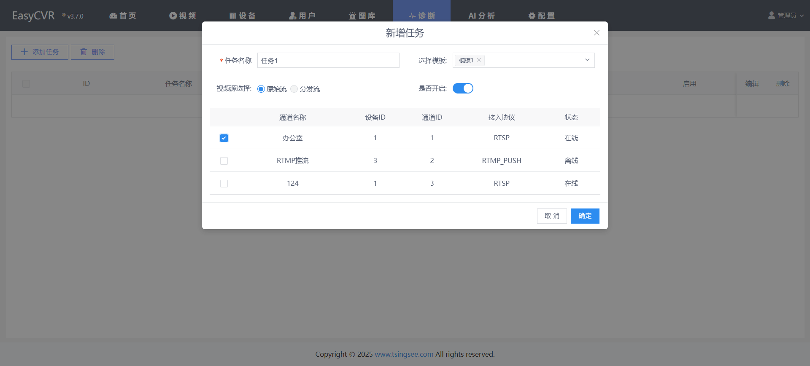Expand the 选择模板 dropdown arrow
Image resolution: width=810 pixels, height=366 pixels.
pyautogui.click(x=587, y=60)
